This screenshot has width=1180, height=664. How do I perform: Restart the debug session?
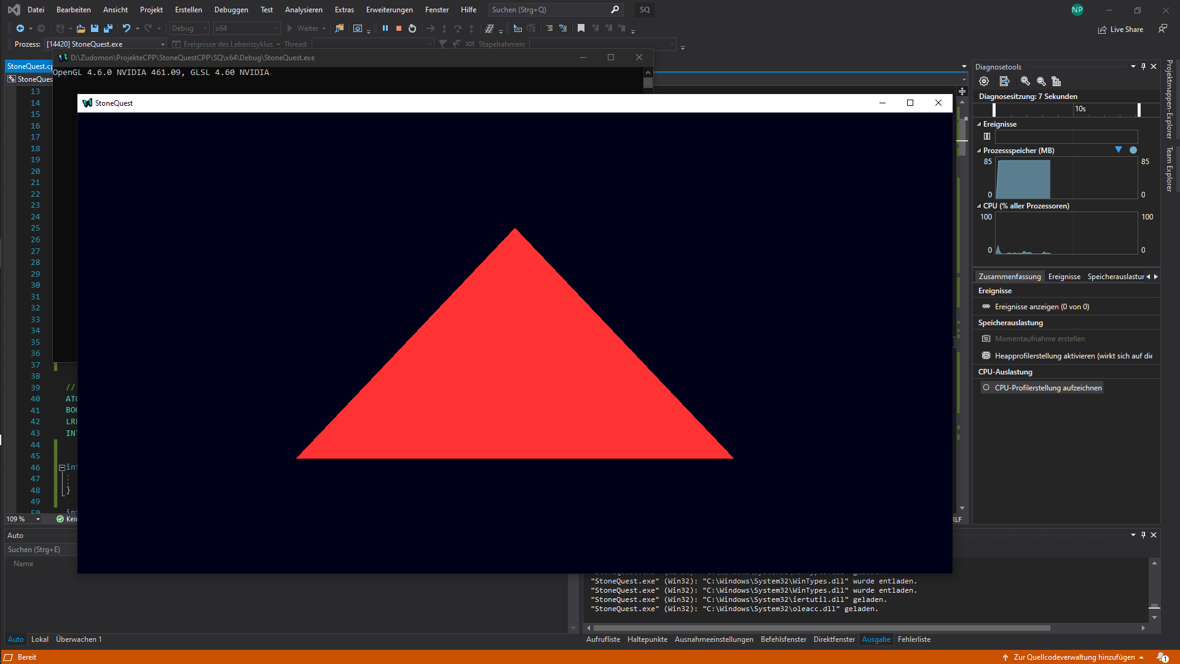[412, 28]
